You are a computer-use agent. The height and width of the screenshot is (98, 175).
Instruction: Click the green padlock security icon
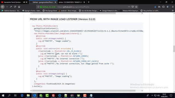click(41, 7)
